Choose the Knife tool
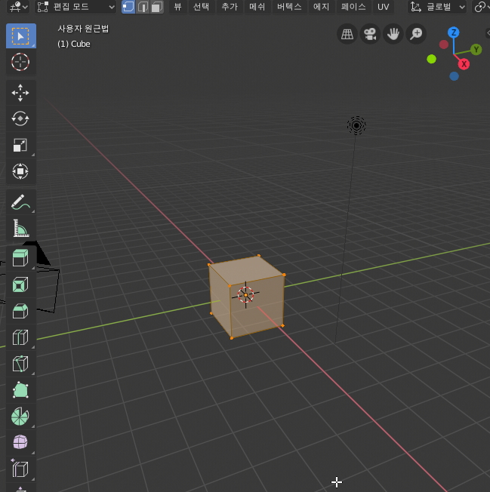490x492 pixels. coord(20,364)
